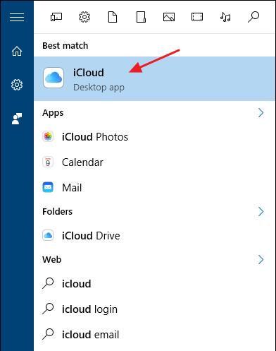Filter results by Folders icon
276x351 pixels.
pos(141,17)
